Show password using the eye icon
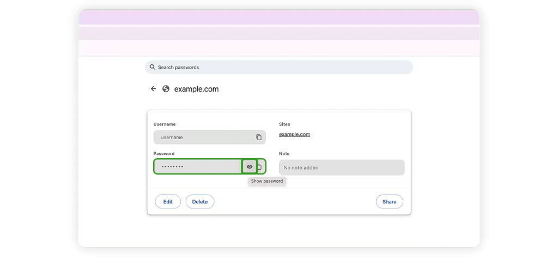Image resolution: width=558 pixels, height=258 pixels. 250,166
